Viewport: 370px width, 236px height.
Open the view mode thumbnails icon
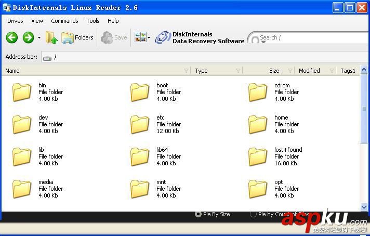140,37
